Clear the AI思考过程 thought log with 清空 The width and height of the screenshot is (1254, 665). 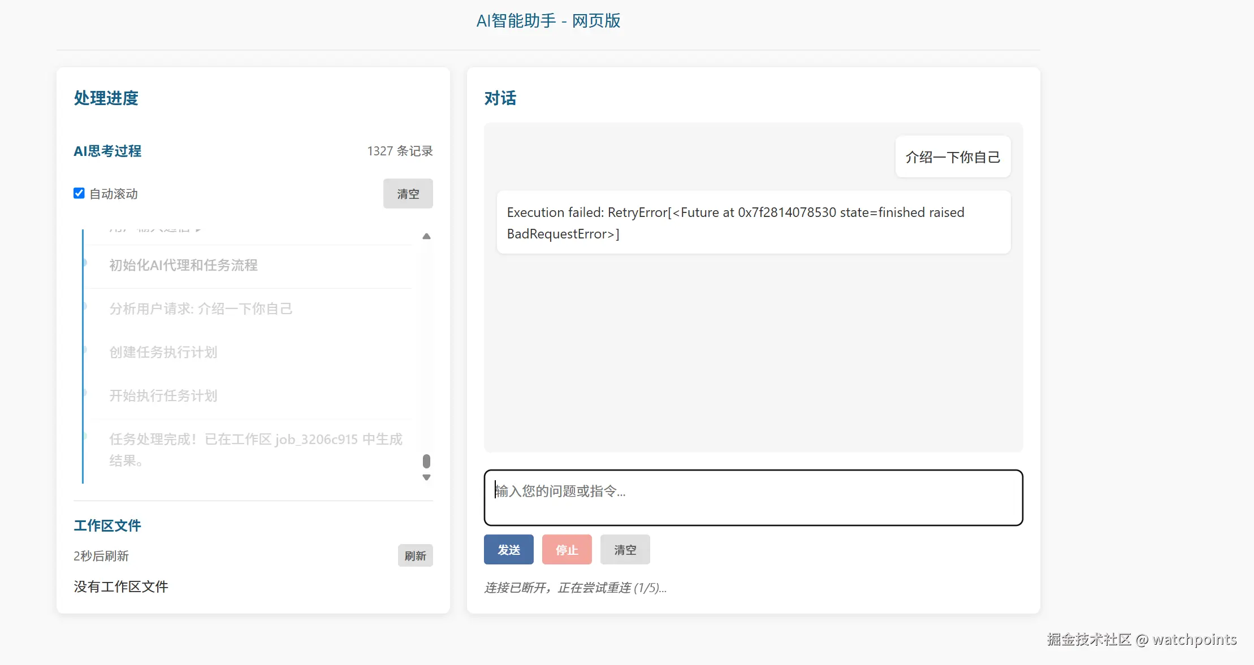pyautogui.click(x=408, y=194)
